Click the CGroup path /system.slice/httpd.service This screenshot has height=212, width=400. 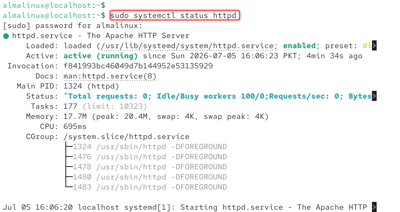126,137
